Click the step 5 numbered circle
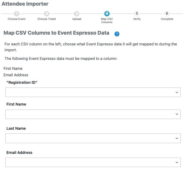 click(x=137, y=14)
